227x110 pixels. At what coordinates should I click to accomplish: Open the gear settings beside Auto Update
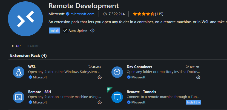92,31
